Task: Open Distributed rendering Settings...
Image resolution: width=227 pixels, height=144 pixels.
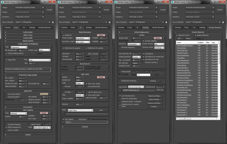Action: 154,81
